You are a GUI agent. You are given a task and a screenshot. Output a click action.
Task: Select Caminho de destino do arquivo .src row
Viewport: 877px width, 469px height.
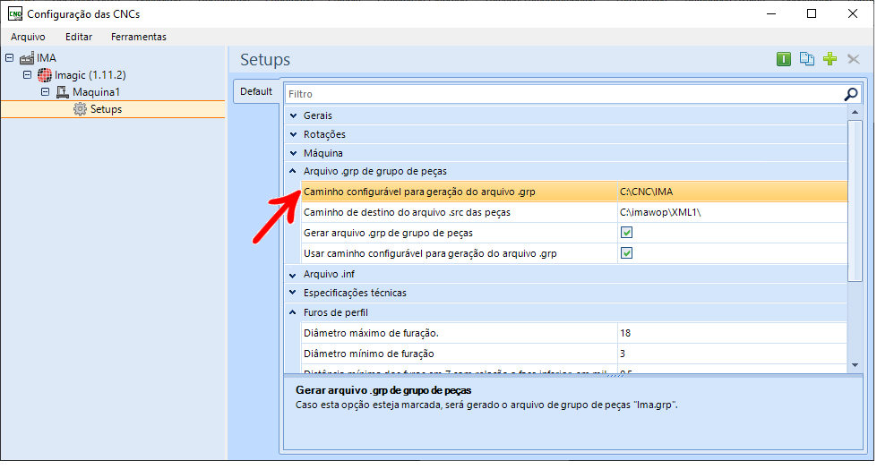click(574, 212)
